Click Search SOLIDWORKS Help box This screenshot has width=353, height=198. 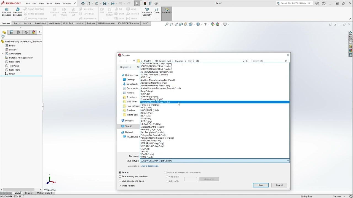[x=293, y=3]
